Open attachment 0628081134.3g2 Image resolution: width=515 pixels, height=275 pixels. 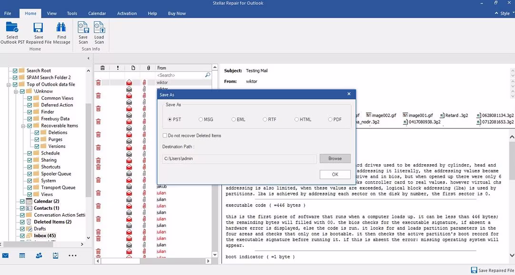(x=495, y=116)
